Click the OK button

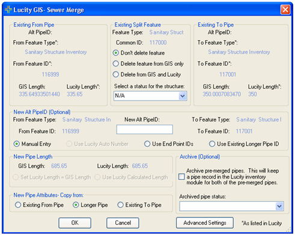pos(75,223)
